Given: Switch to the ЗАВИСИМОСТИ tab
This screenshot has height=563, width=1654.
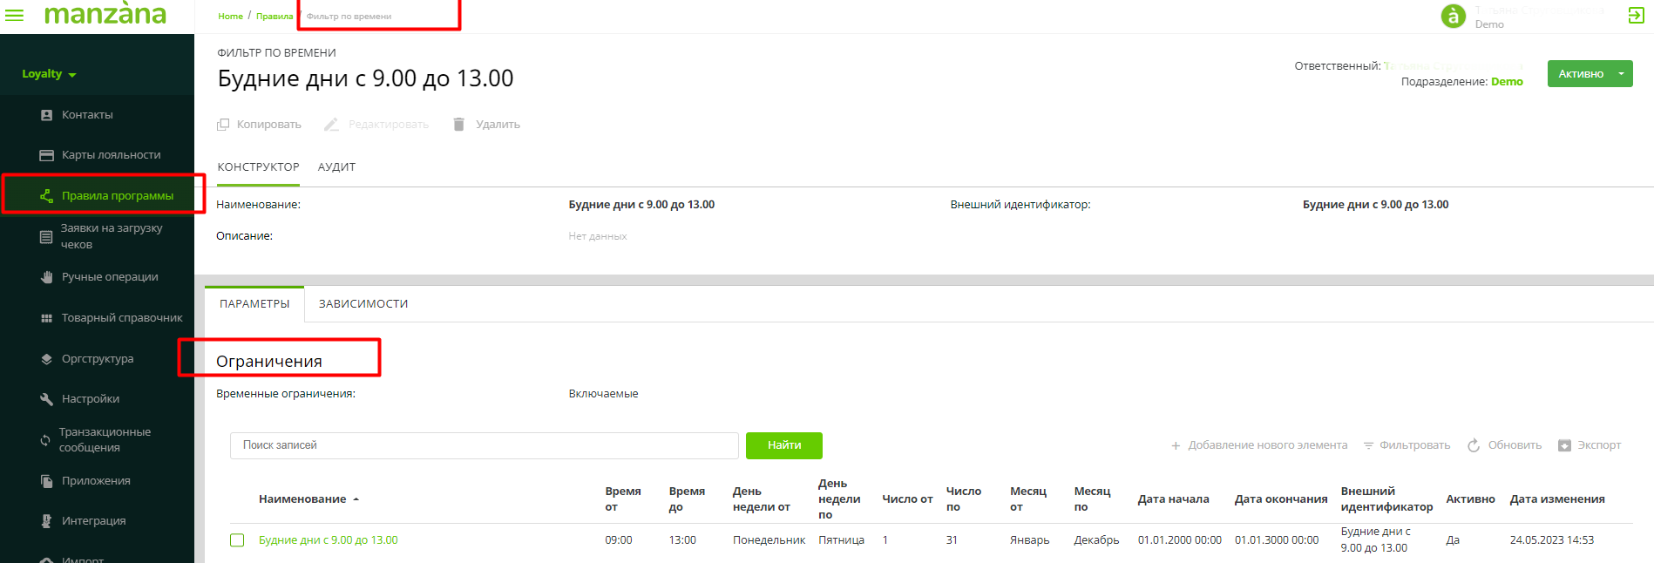Looking at the screenshot, I should click(x=363, y=304).
